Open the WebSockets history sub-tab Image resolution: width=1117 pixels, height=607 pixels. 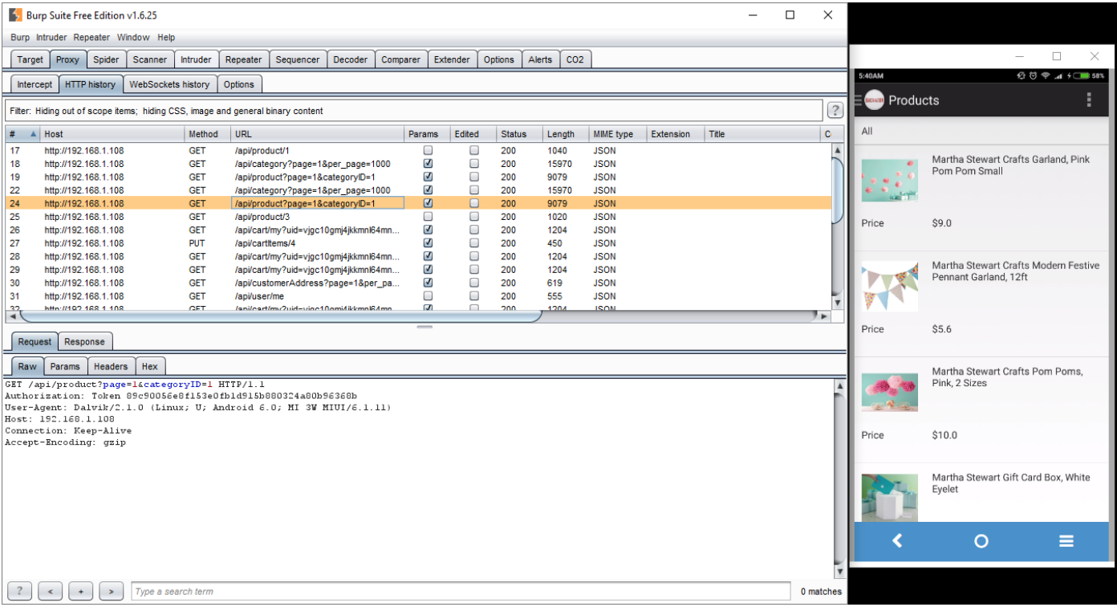[x=169, y=84]
